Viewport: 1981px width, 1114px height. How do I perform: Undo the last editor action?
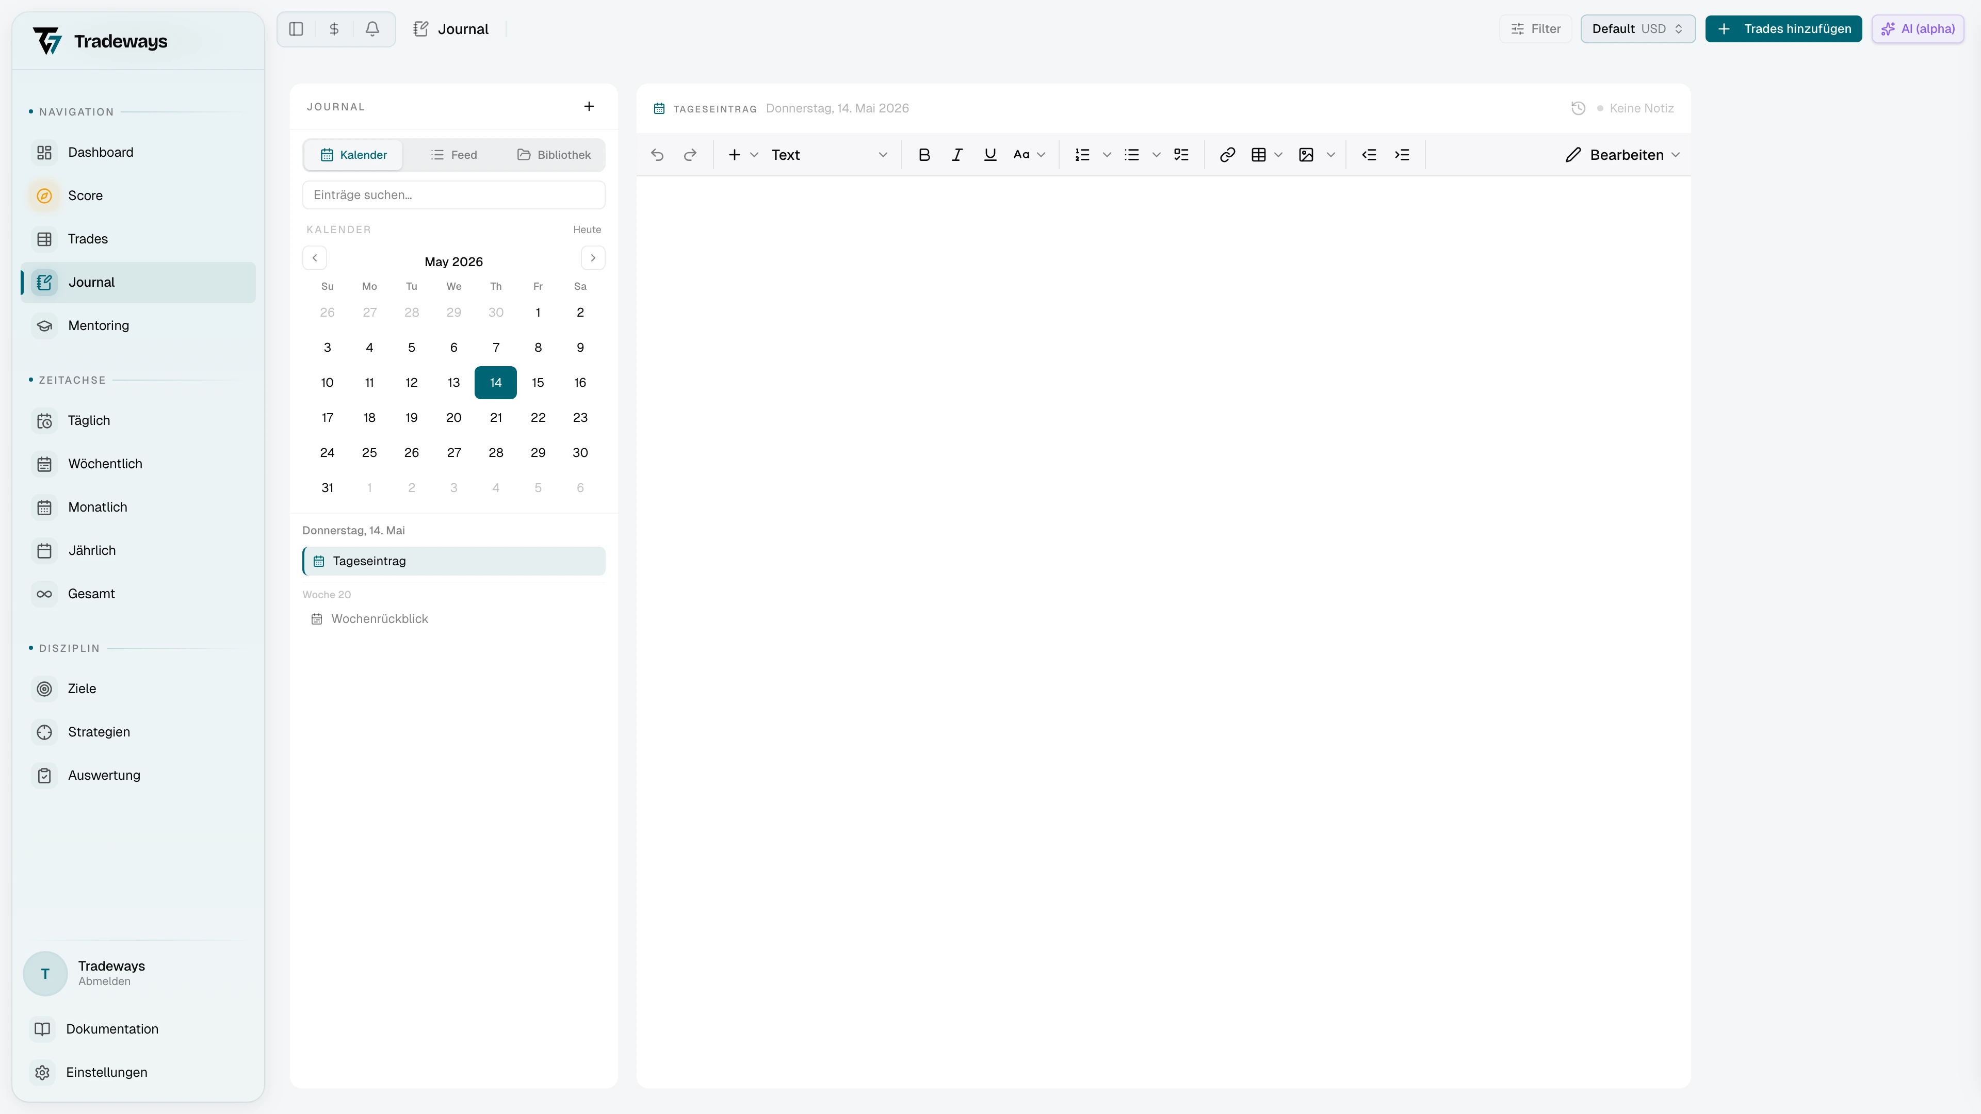657,155
